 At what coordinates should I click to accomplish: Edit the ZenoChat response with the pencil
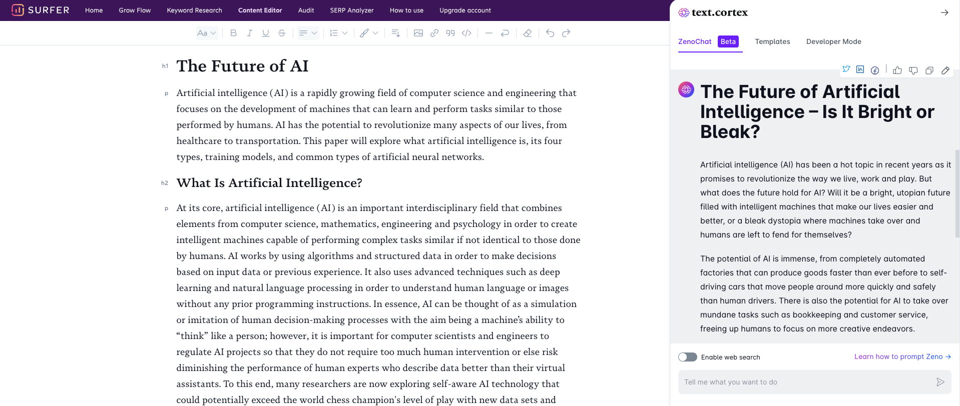tap(945, 70)
